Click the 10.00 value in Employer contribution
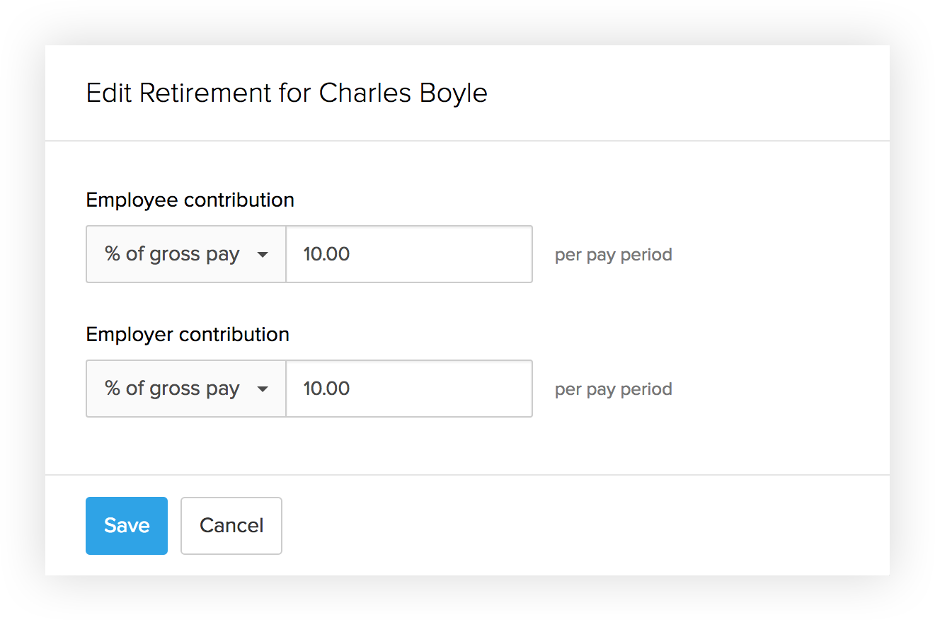 point(326,389)
